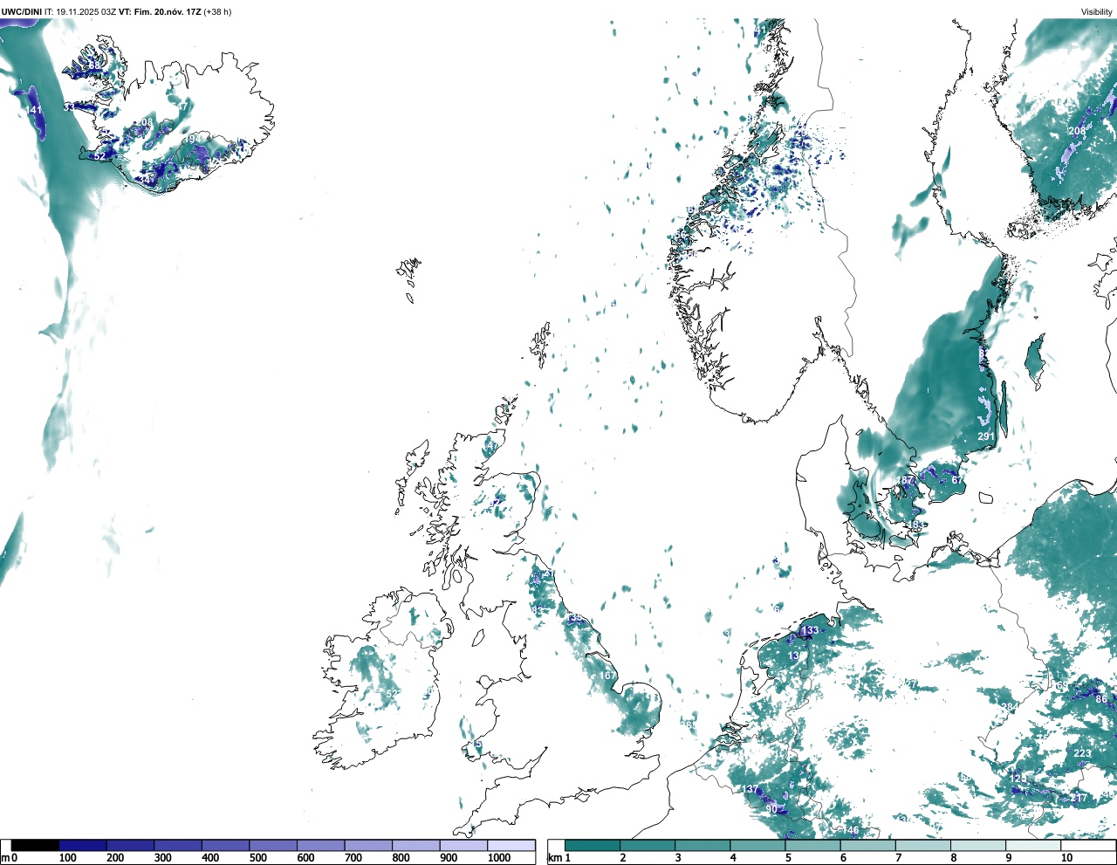
Task: Click the '141' value west of Iceland
Action: coord(33,110)
